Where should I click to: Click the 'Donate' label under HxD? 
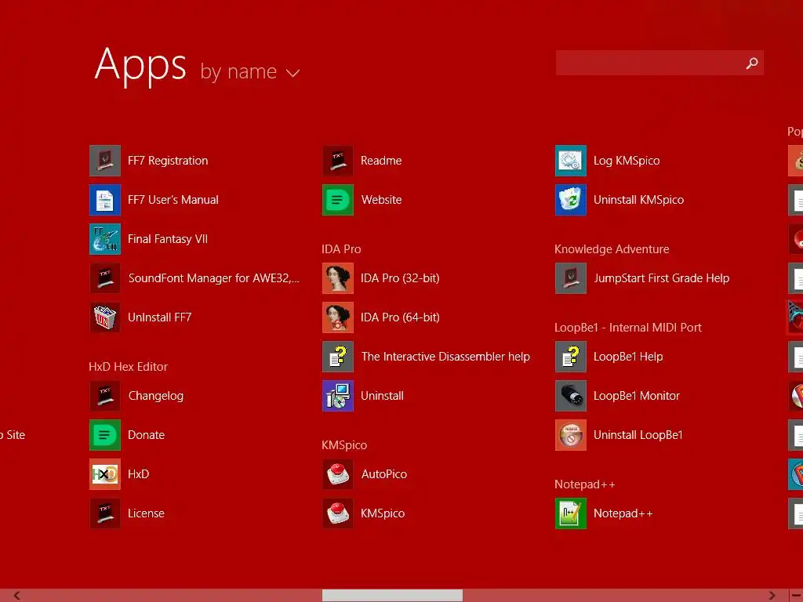(x=146, y=435)
